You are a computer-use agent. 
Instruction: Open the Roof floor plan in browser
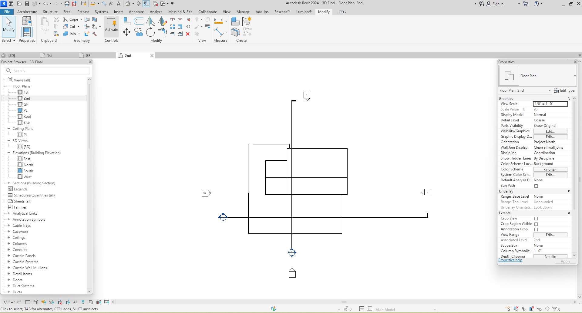click(27, 116)
